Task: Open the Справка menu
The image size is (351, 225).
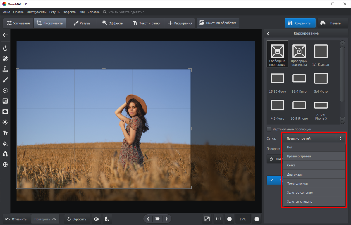Action: (x=94, y=12)
